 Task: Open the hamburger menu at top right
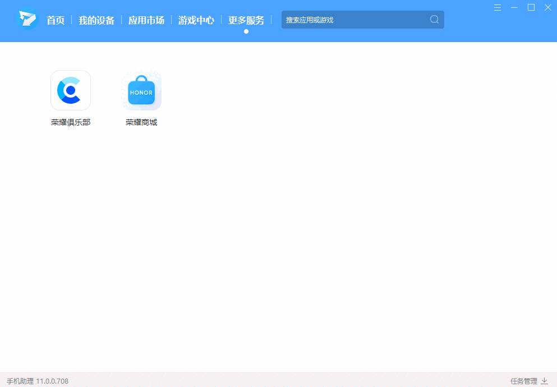click(x=498, y=8)
